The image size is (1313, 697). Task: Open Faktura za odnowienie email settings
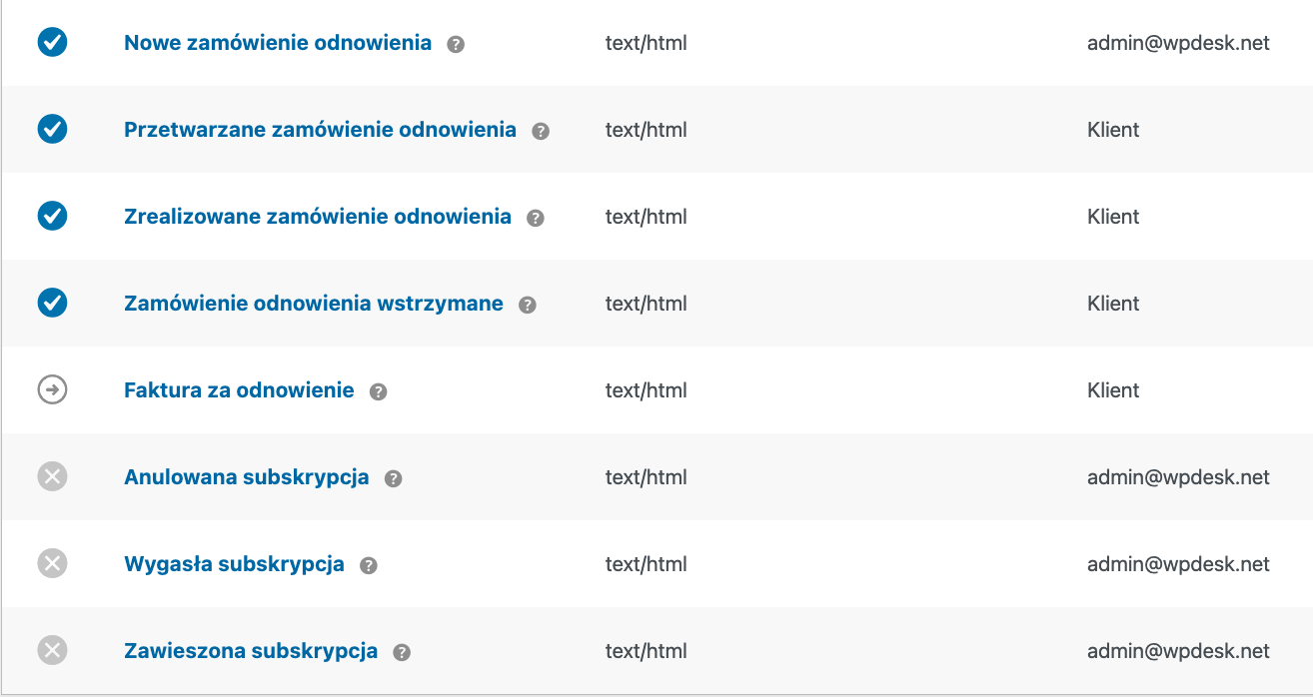pyautogui.click(x=239, y=390)
